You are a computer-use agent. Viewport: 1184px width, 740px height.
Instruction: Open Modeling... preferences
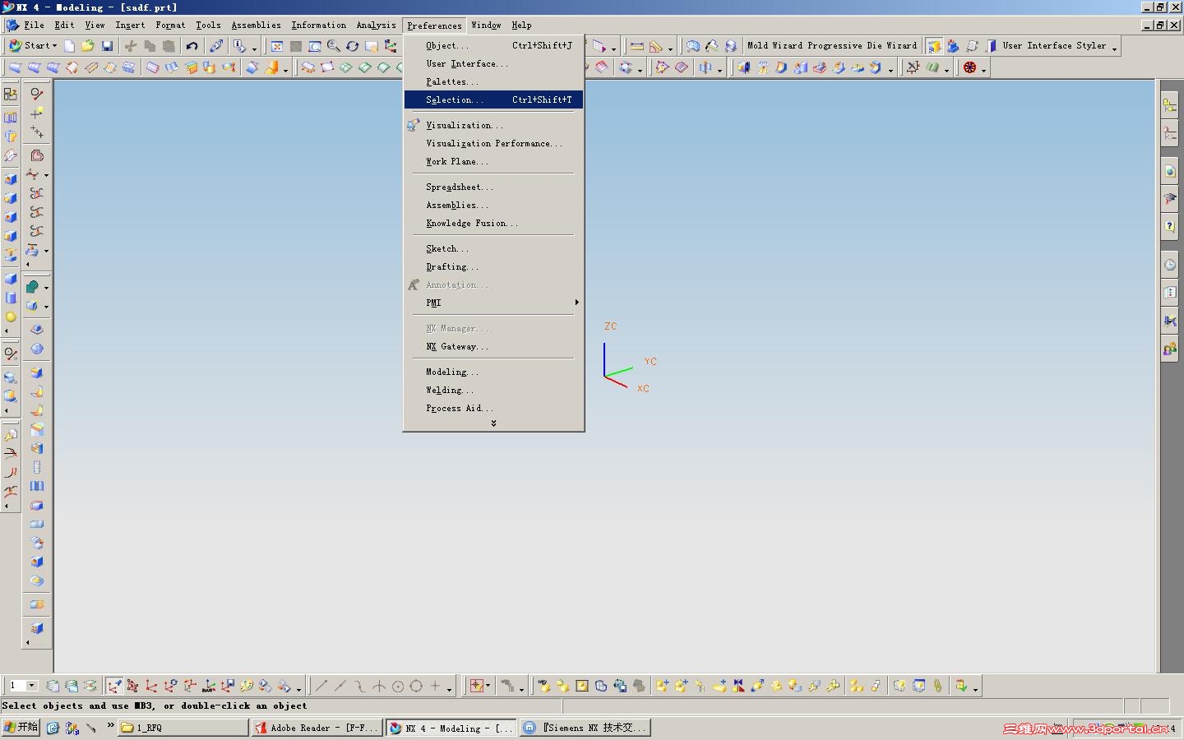point(493,372)
